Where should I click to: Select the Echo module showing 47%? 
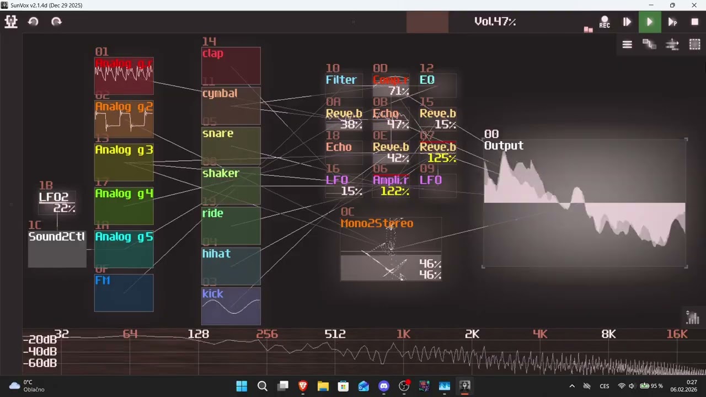pyautogui.click(x=391, y=119)
